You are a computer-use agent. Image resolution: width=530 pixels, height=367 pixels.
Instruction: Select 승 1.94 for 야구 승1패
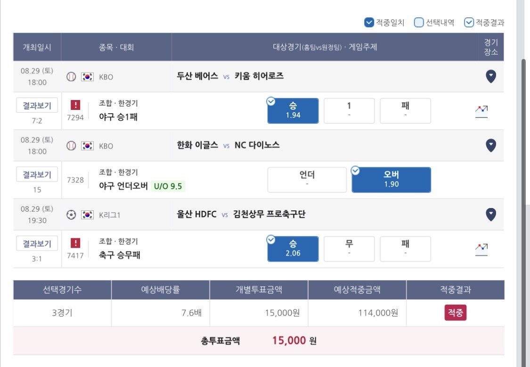pos(293,111)
